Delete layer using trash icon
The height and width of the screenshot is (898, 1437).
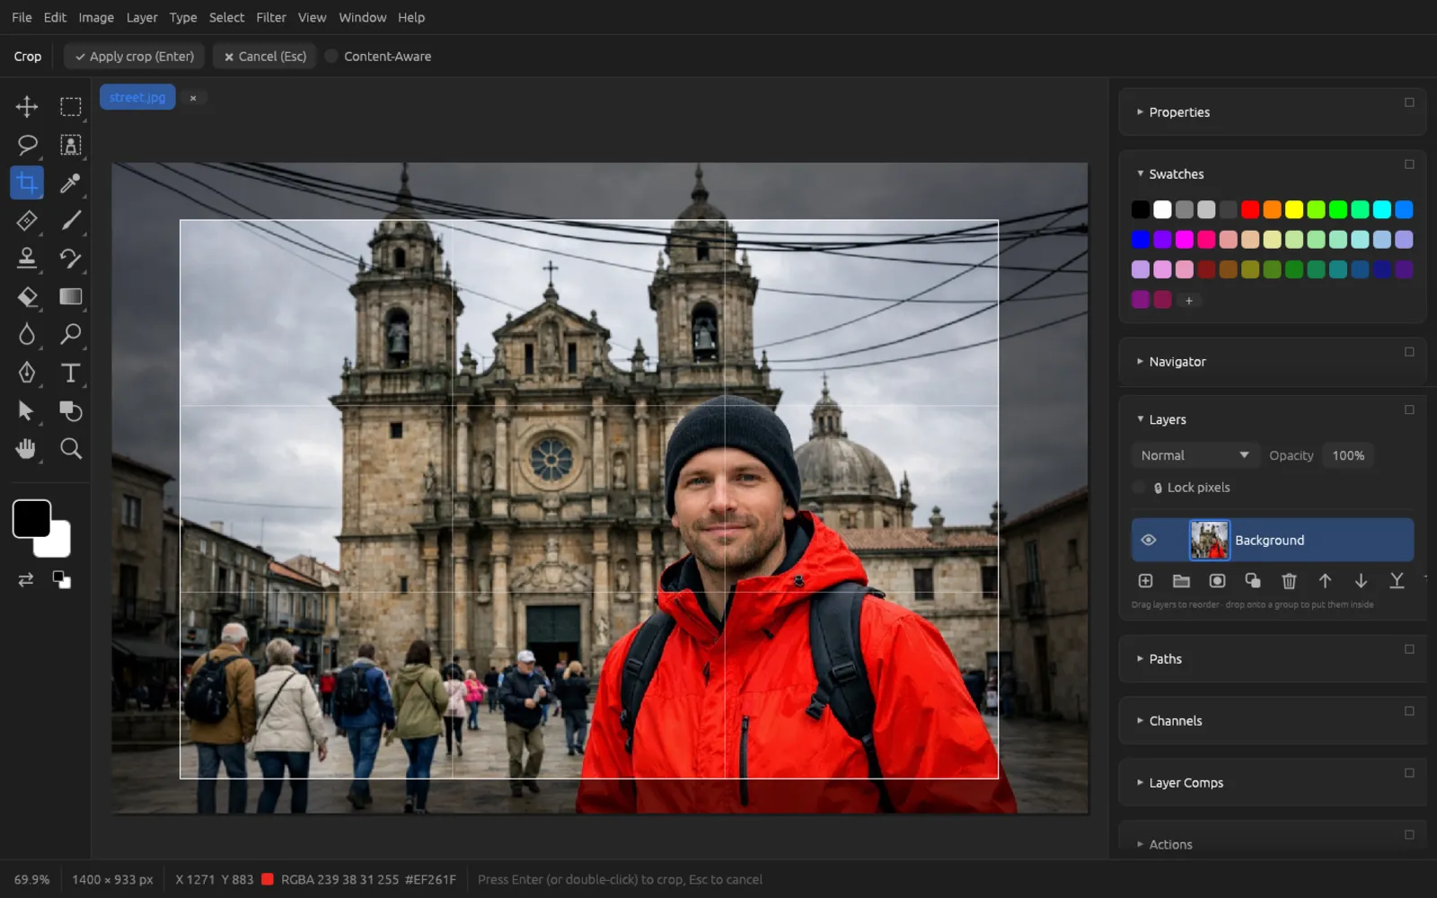1289,581
